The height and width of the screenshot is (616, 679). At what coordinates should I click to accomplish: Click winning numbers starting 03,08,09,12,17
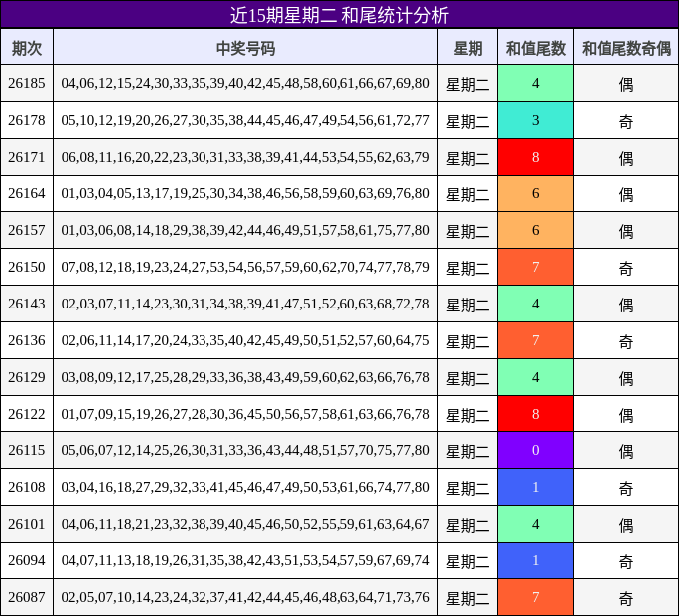(245, 377)
